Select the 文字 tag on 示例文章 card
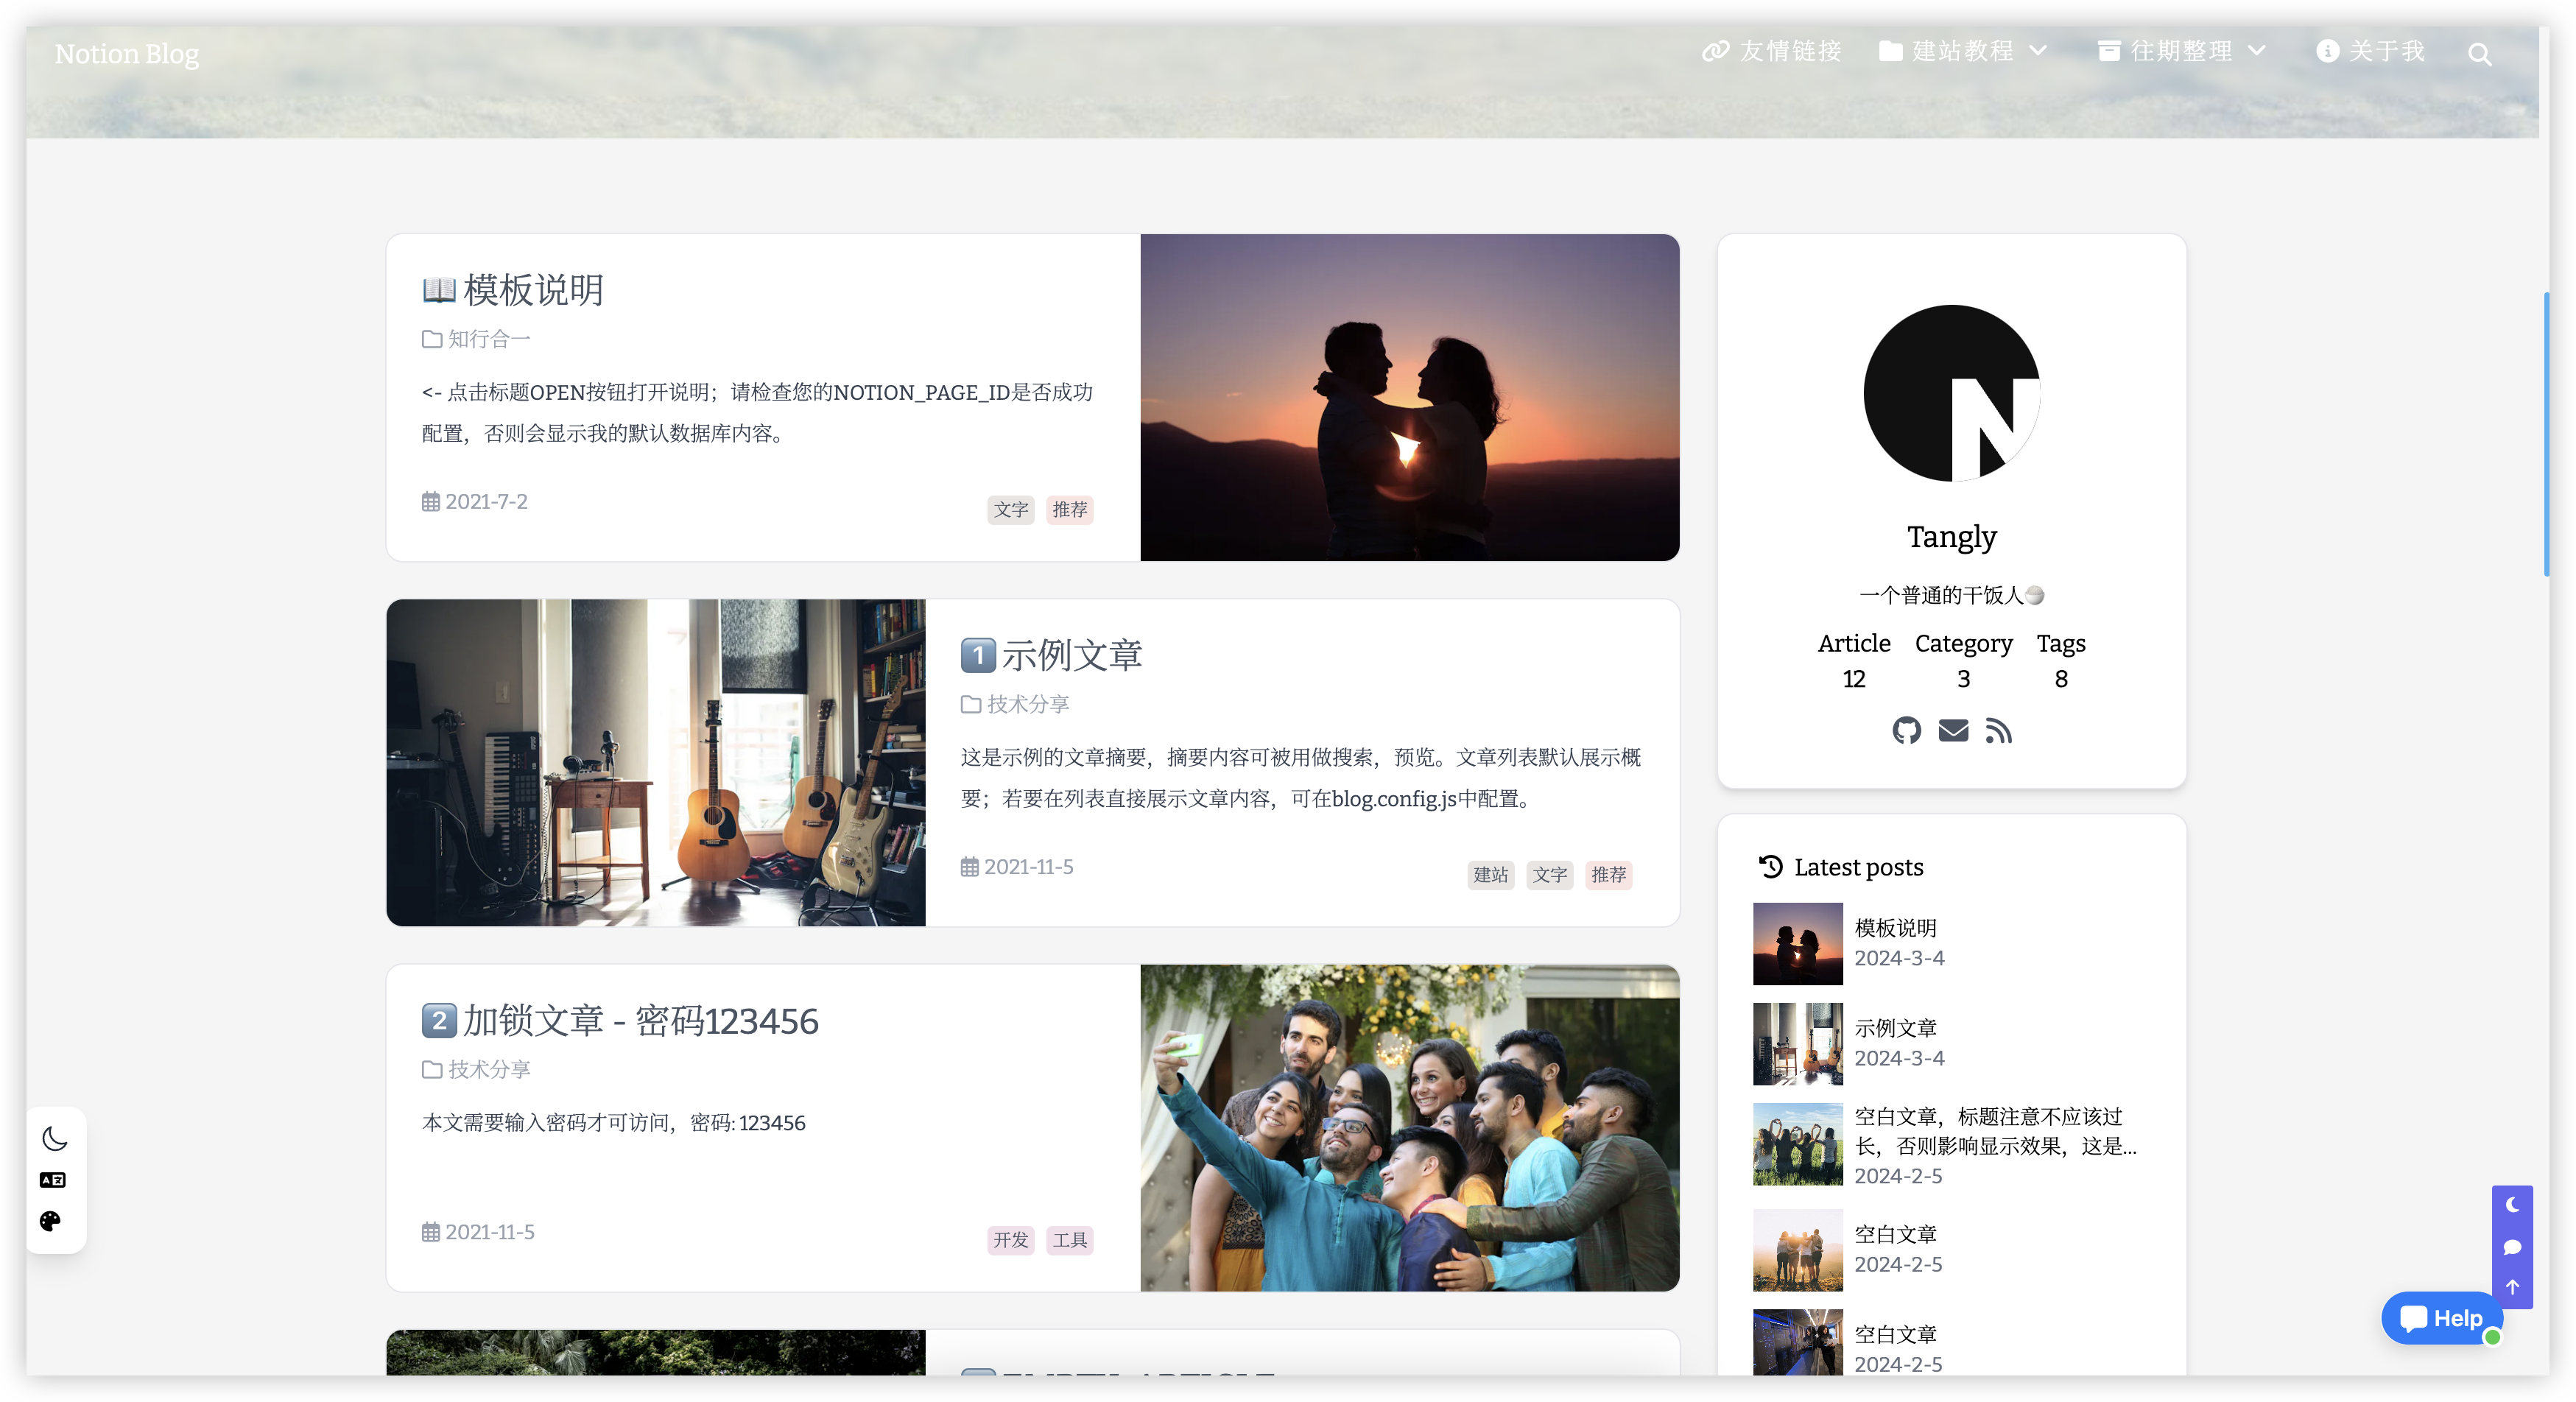This screenshot has width=2576, height=1402. point(1550,875)
